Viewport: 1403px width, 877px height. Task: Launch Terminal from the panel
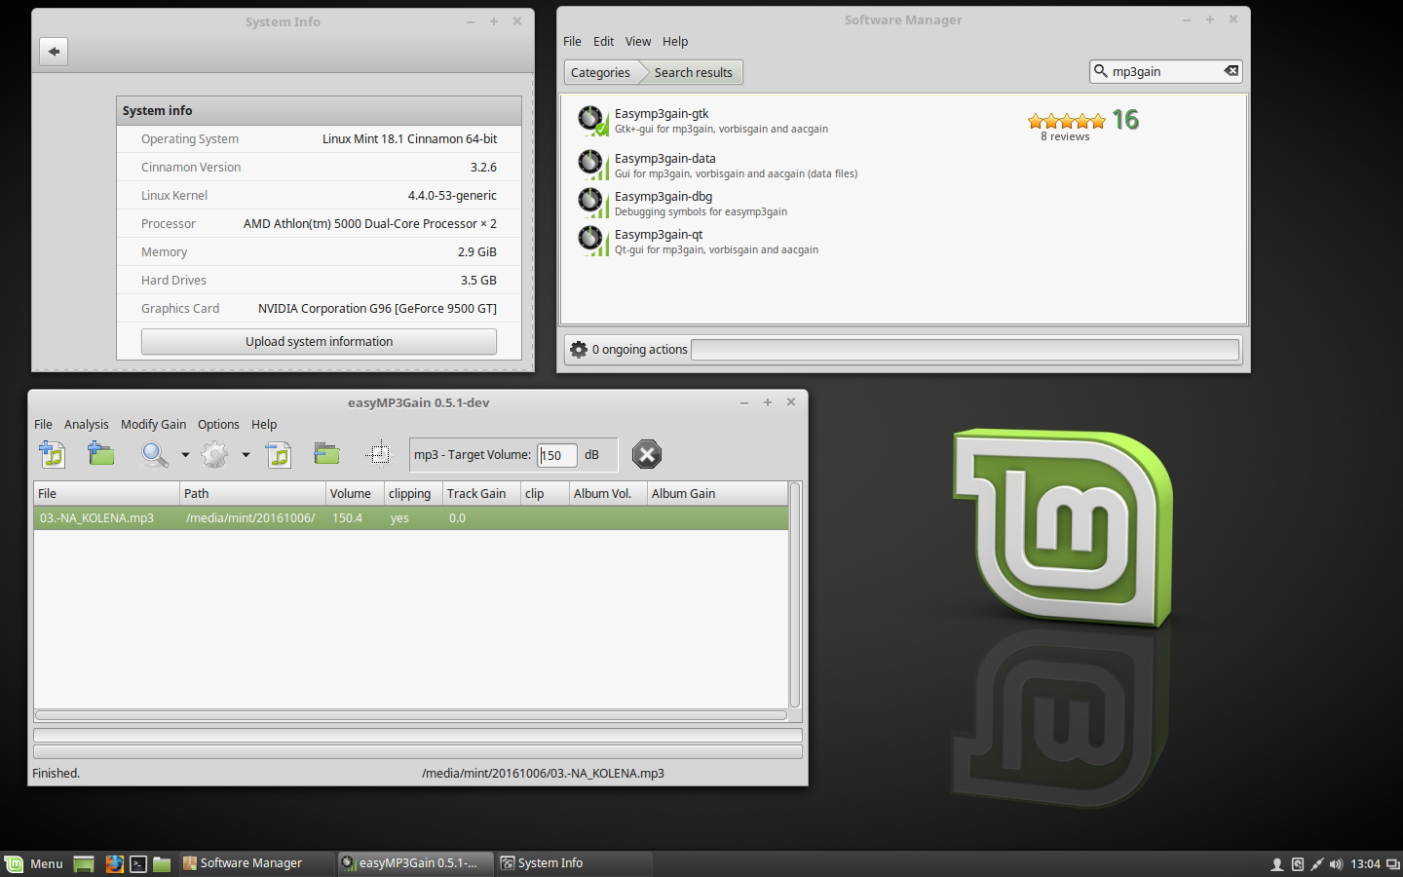(x=138, y=864)
